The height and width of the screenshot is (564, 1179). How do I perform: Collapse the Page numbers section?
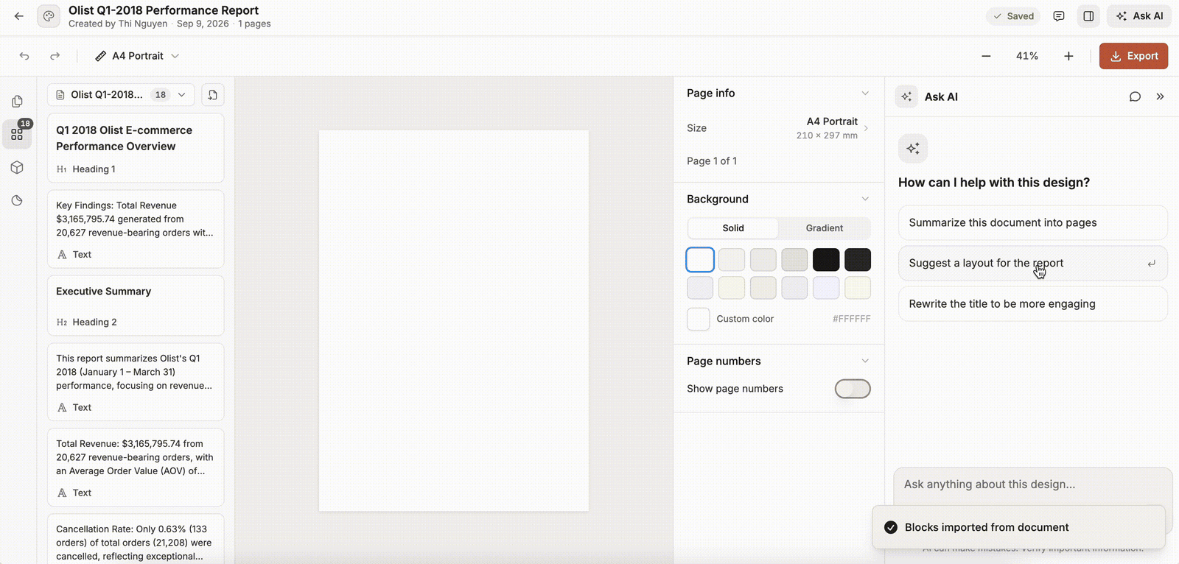click(865, 362)
